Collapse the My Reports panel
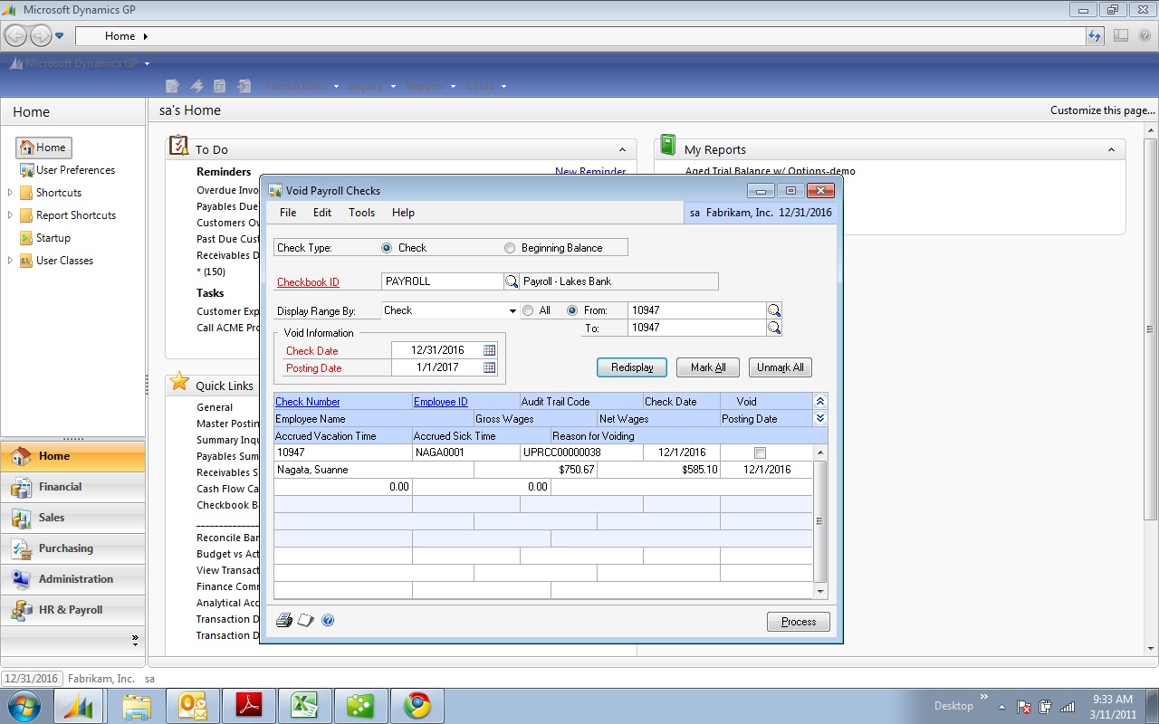Screen dimensions: 1159x724 1113,148
